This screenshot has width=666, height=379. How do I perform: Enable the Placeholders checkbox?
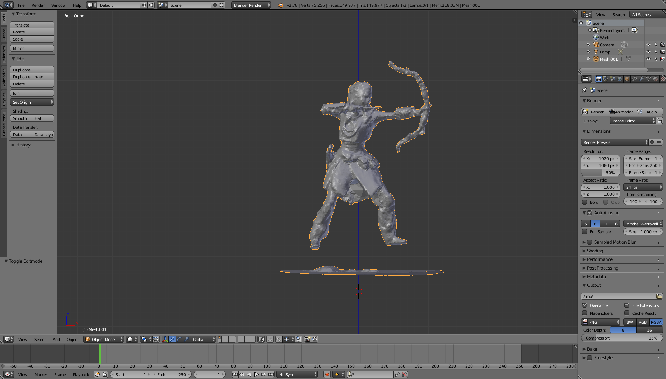click(x=585, y=313)
